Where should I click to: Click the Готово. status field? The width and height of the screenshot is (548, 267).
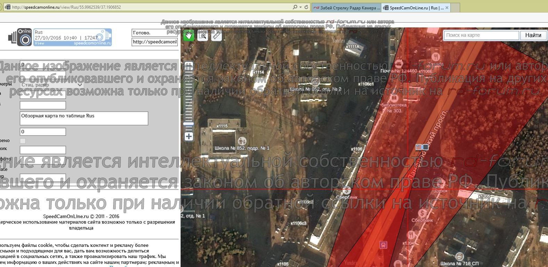155,33
